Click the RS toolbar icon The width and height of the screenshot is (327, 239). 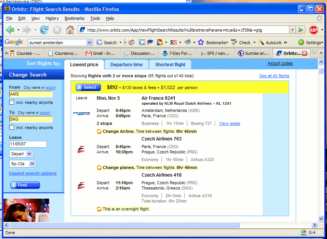174,43
